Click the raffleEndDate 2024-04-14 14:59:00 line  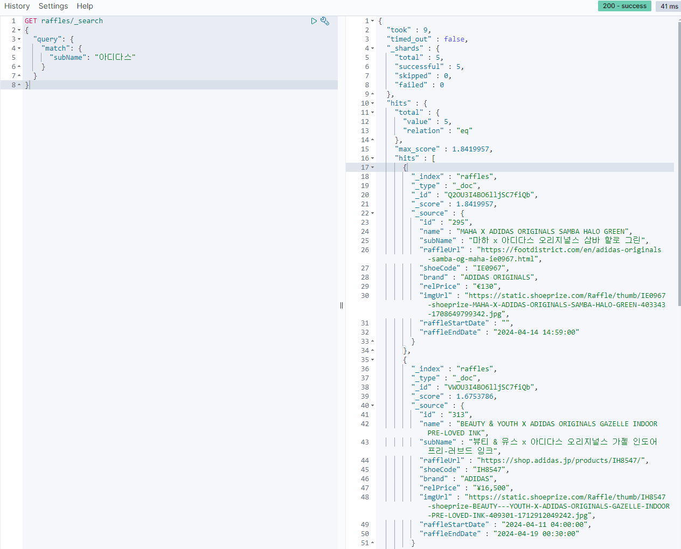(499, 332)
